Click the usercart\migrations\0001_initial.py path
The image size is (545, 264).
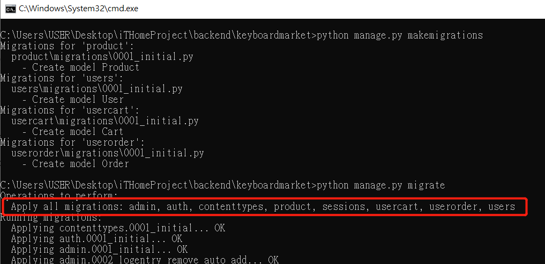point(105,121)
